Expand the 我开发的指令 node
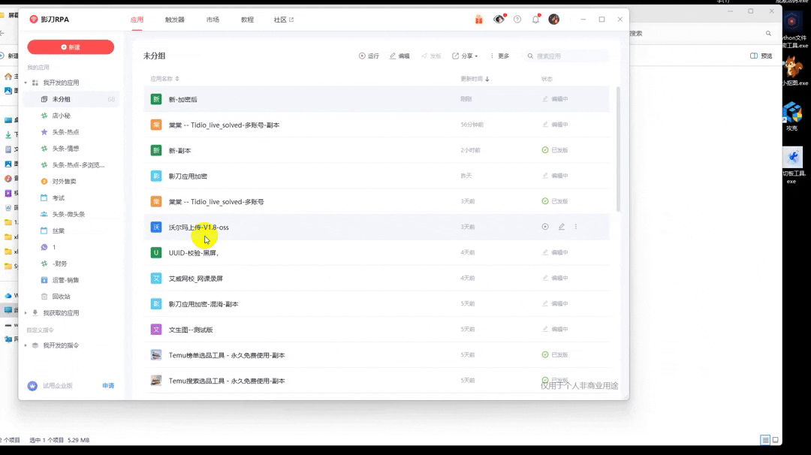 point(26,345)
